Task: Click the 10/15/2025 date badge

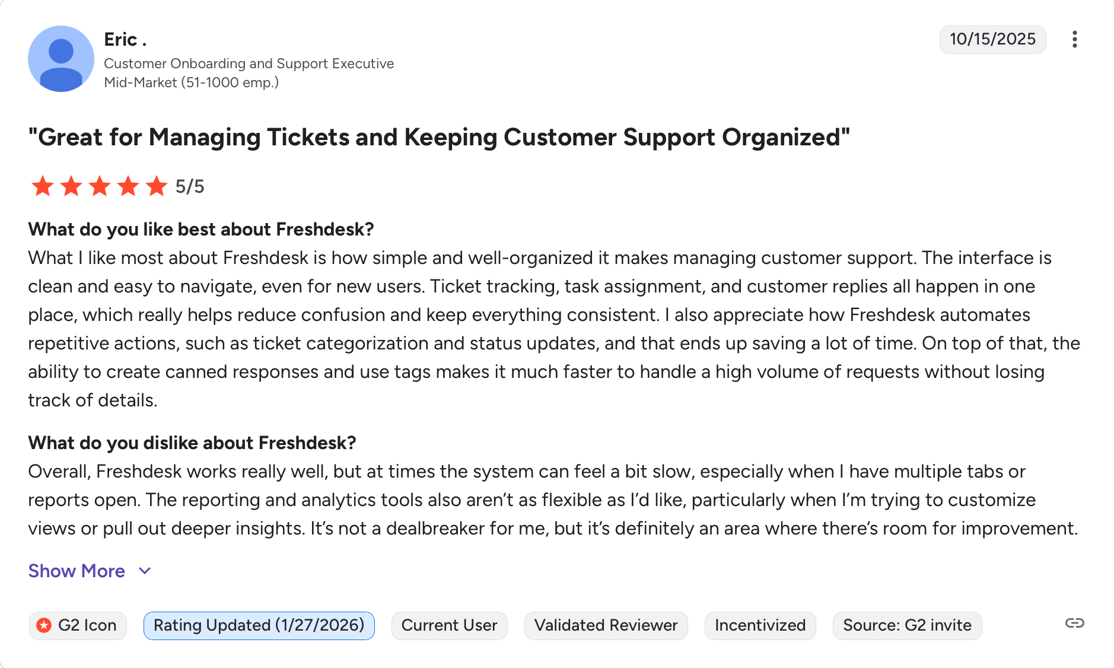Action: tap(992, 39)
